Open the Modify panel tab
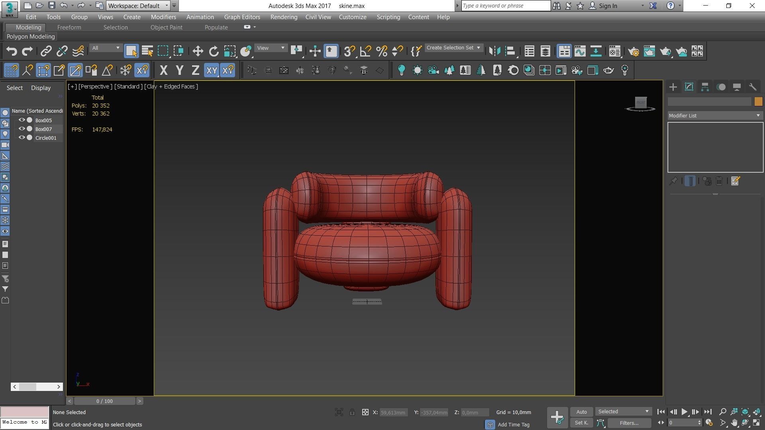This screenshot has width=765, height=430. click(x=689, y=87)
